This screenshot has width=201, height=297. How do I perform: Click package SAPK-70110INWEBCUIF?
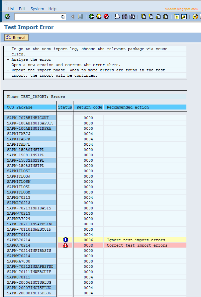click(x=29, y=229)
